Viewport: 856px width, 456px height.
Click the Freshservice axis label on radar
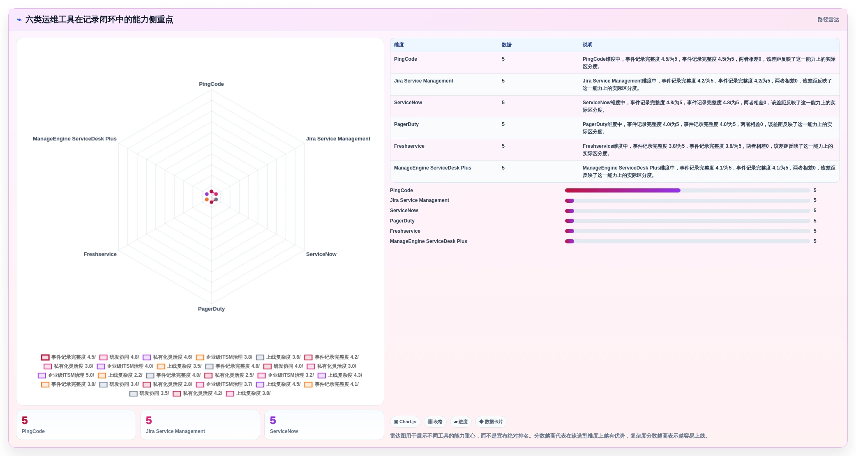[100, 254]
